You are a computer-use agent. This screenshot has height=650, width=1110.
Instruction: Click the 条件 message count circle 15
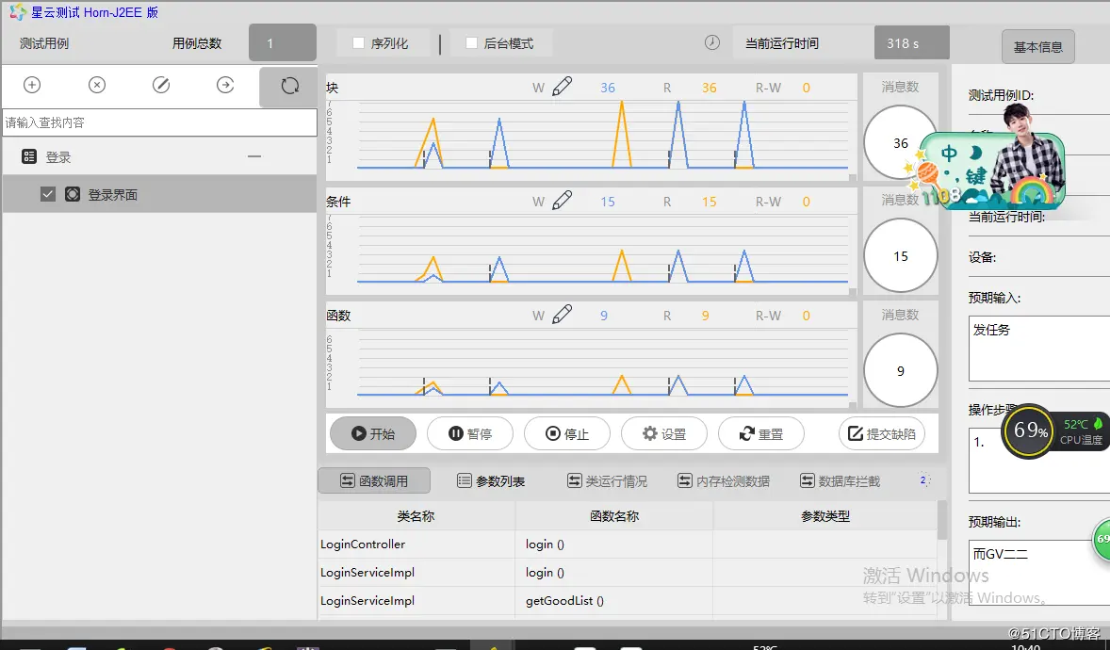click(x=901, y=255)
